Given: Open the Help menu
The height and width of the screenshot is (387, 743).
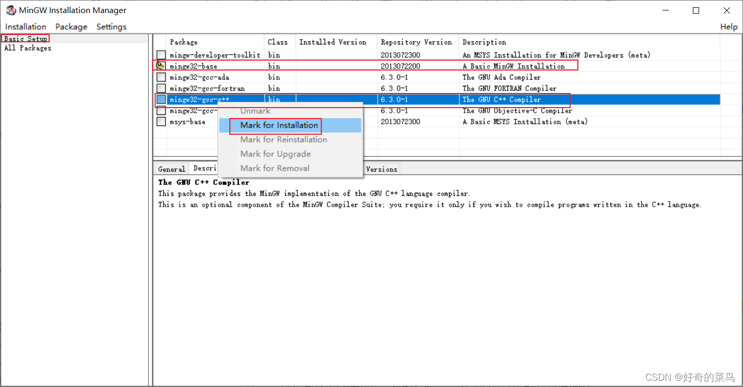Looking at the screenshot, I should [728, 27].
